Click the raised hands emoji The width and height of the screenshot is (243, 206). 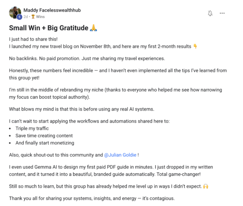click(x=206, y=186)
